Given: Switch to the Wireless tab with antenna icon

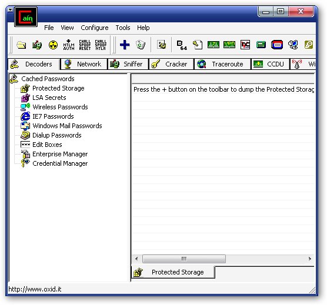Looking at the screenshot, I should (303, 64).
